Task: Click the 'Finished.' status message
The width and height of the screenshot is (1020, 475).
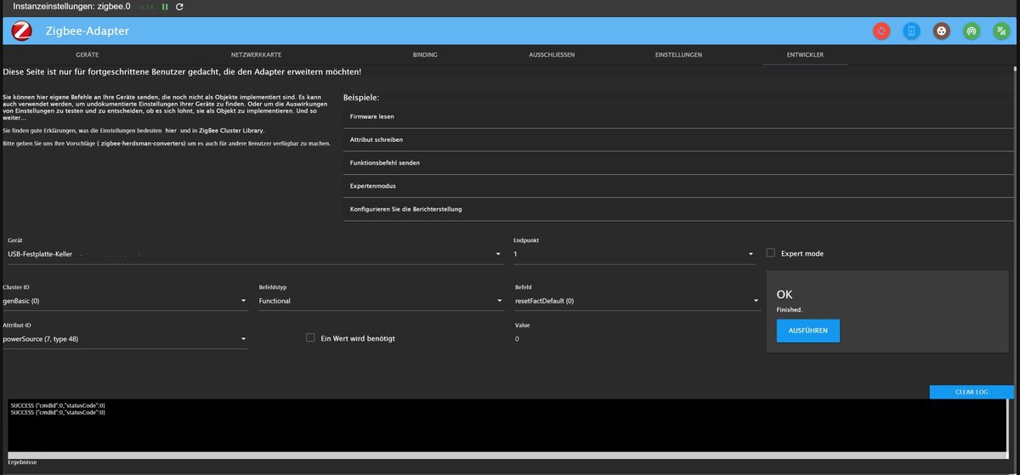Action: (790, 310)
